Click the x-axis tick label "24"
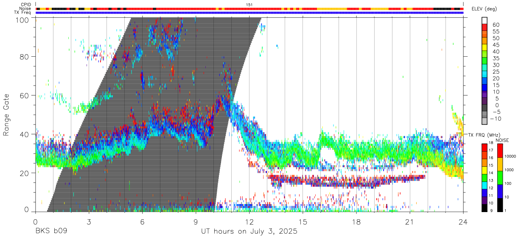The width and height of the screenshot is (521, 240). coord(463,222)
